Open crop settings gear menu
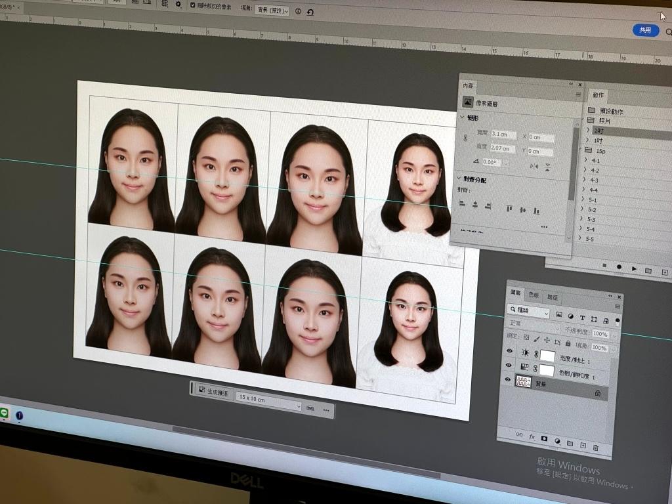The width and height of the screenshot is (672, 504). point(178,5)
